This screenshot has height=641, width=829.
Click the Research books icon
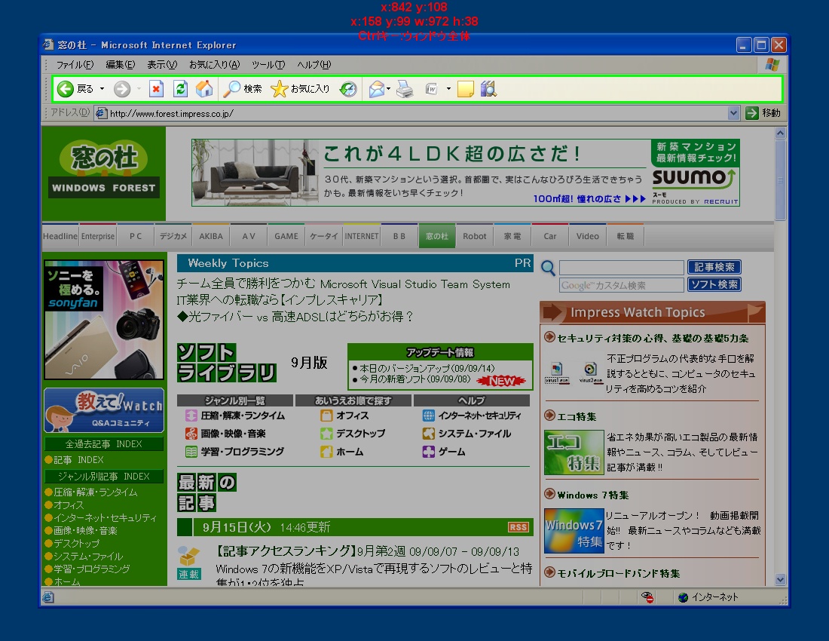(488, 89)
